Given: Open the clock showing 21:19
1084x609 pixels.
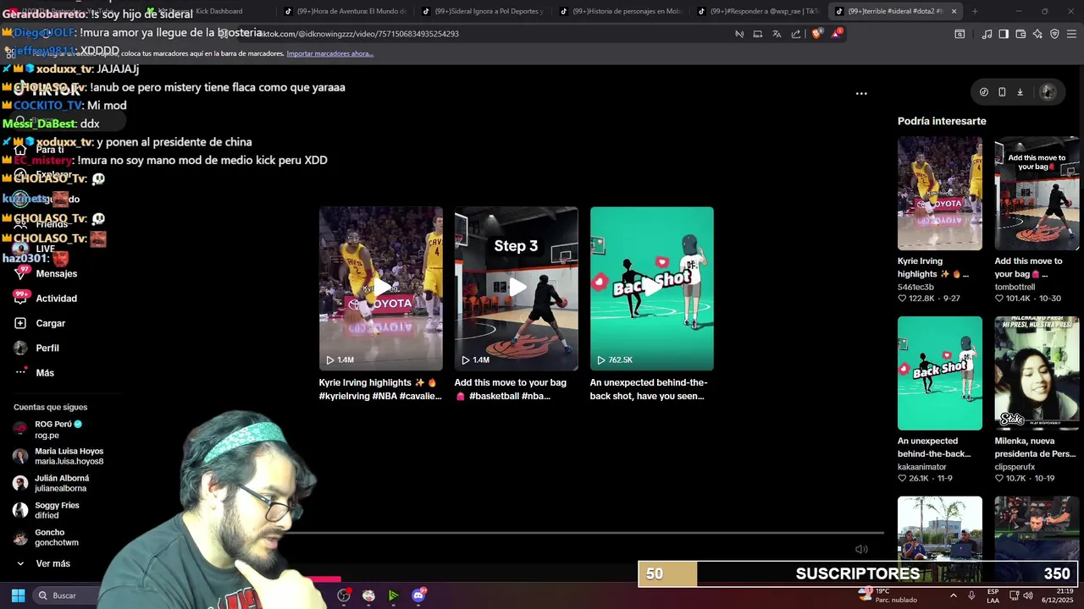Looking at the screenshot, I should (1058, 595).
